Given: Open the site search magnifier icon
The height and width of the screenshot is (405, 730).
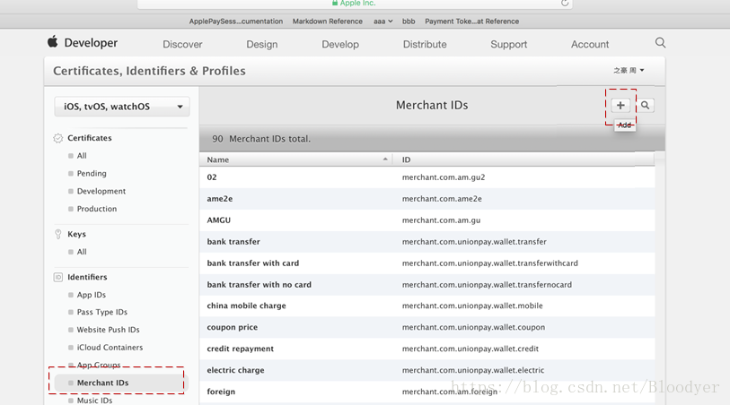Looking at the screenshot, I should [660, 43].
